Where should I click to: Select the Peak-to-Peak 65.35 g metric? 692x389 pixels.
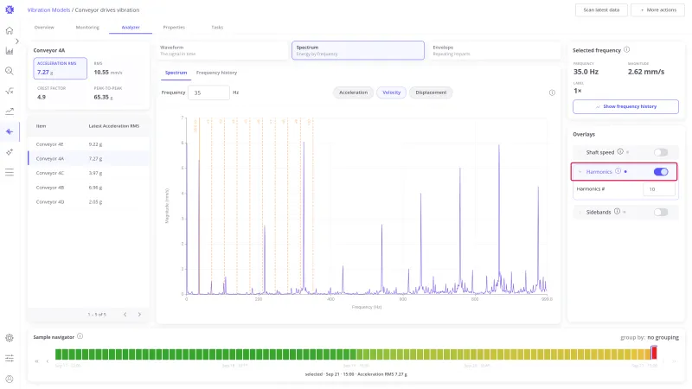108,93
